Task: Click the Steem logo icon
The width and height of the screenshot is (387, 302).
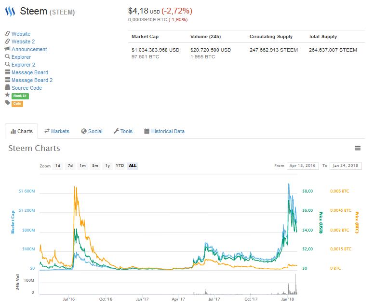Action: click(10, 12)
